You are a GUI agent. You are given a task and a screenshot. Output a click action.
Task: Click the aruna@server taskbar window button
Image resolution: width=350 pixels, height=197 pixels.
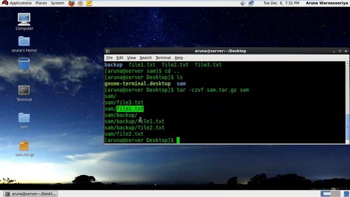click(x=31, y=194)
